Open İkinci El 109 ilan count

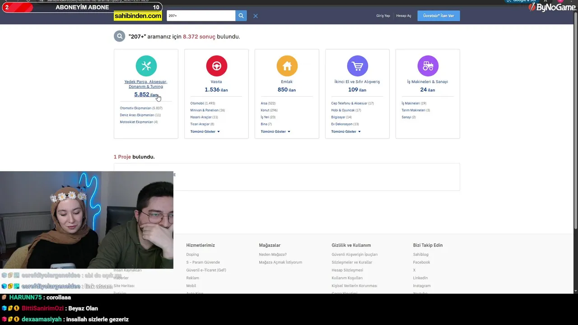coord(357,90)
